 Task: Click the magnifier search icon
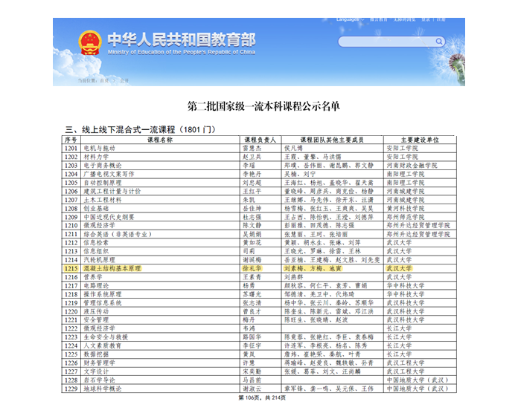point(438,42)
